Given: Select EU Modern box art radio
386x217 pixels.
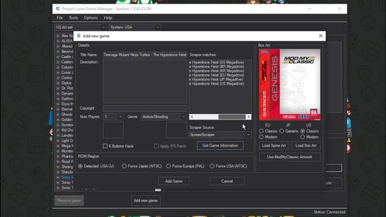Looking at the screenshot, I should coord(261,137).
